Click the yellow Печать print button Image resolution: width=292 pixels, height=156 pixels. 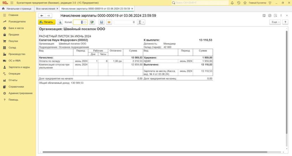47,22
